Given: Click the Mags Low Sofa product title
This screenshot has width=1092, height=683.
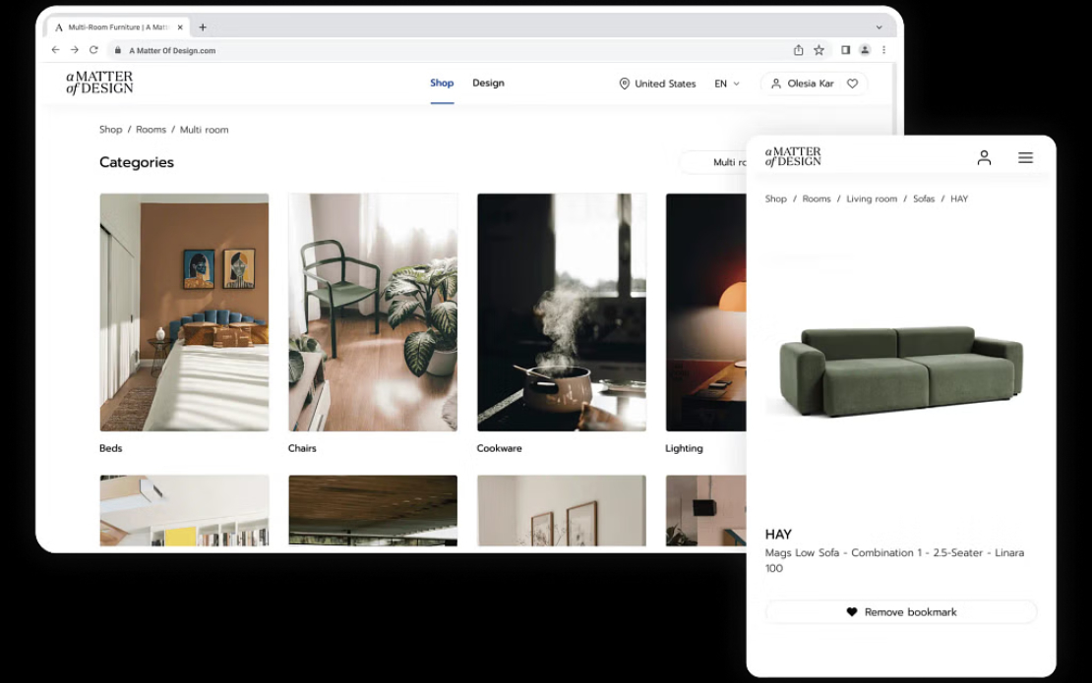Looking at the screenshot, I should [894, 560].
